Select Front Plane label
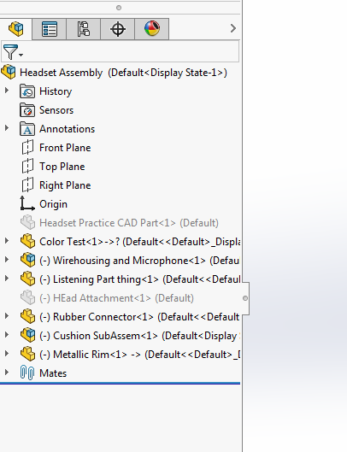The width and height of the screenshot is (347, 452). tap(65, 148)
